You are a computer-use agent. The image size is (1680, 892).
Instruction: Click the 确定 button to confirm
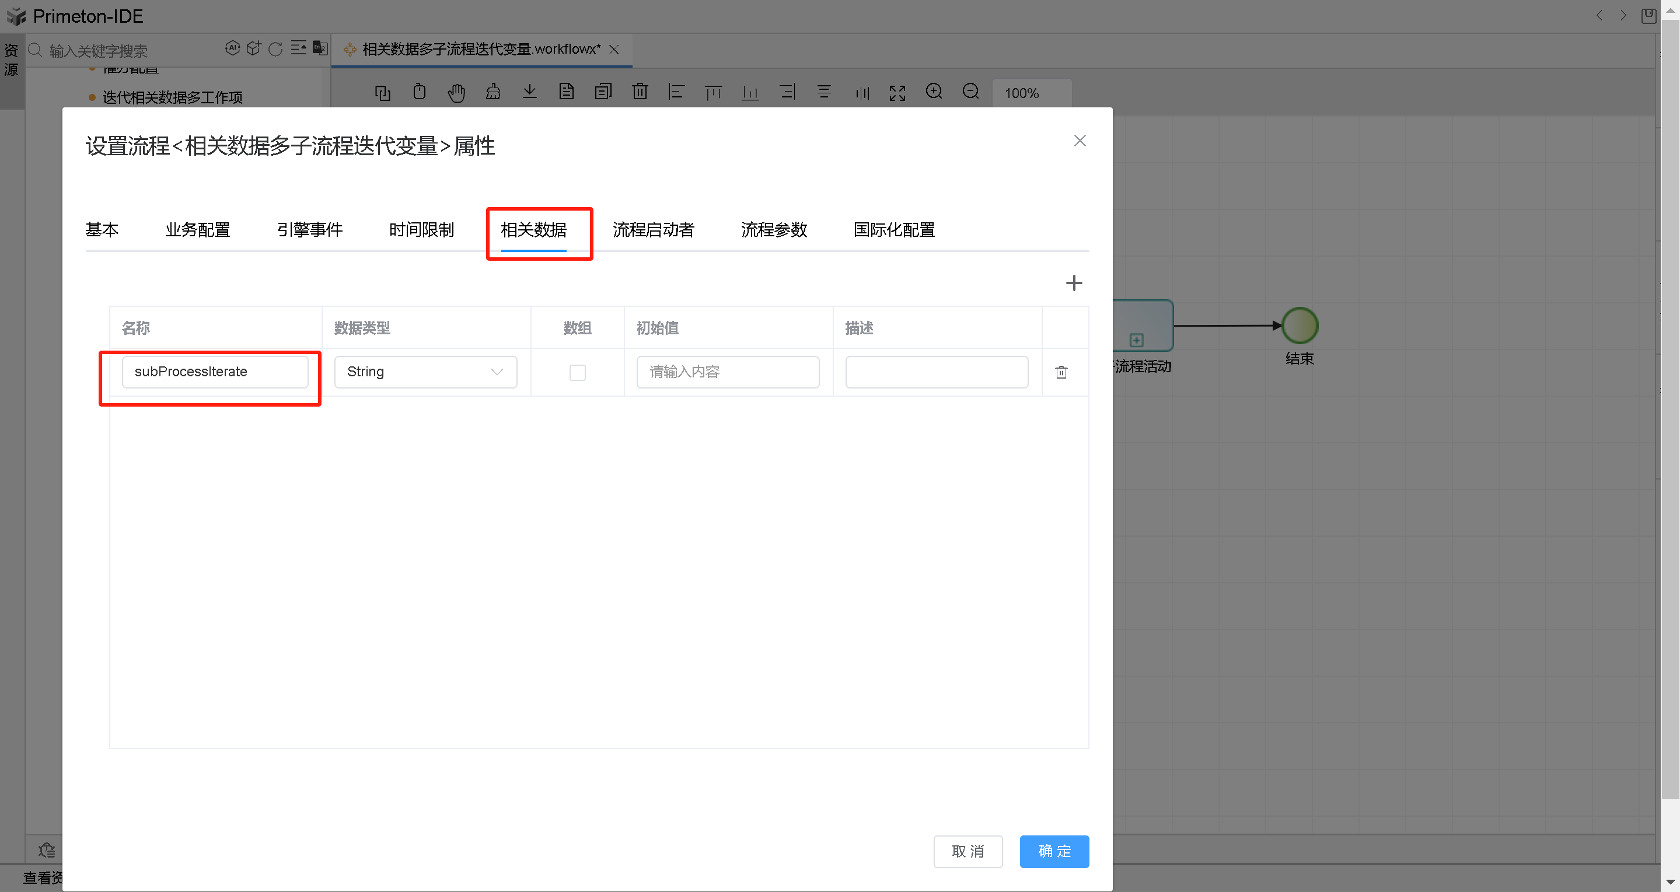point(1054,851)
